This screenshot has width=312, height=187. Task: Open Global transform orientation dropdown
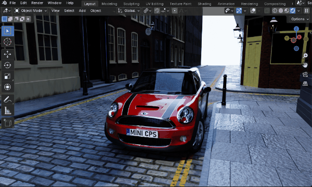[x=128, y=11]
